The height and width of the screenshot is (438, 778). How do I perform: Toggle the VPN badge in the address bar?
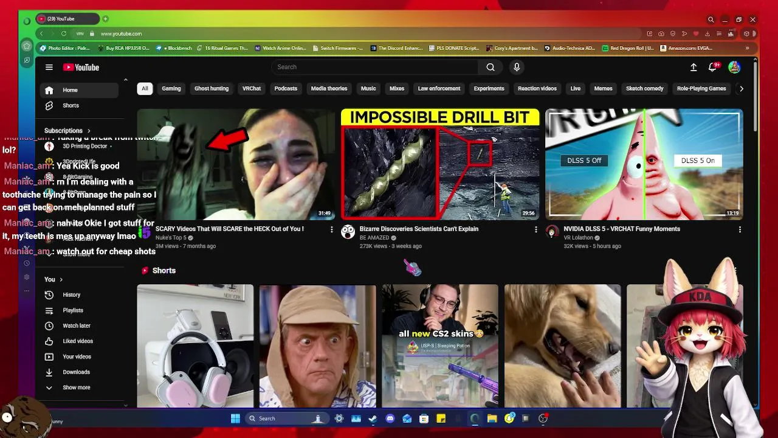(80, 33)
